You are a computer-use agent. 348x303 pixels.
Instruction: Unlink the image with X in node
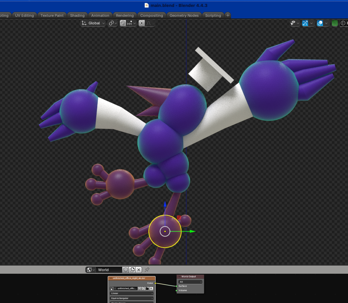tap(151, 289)
